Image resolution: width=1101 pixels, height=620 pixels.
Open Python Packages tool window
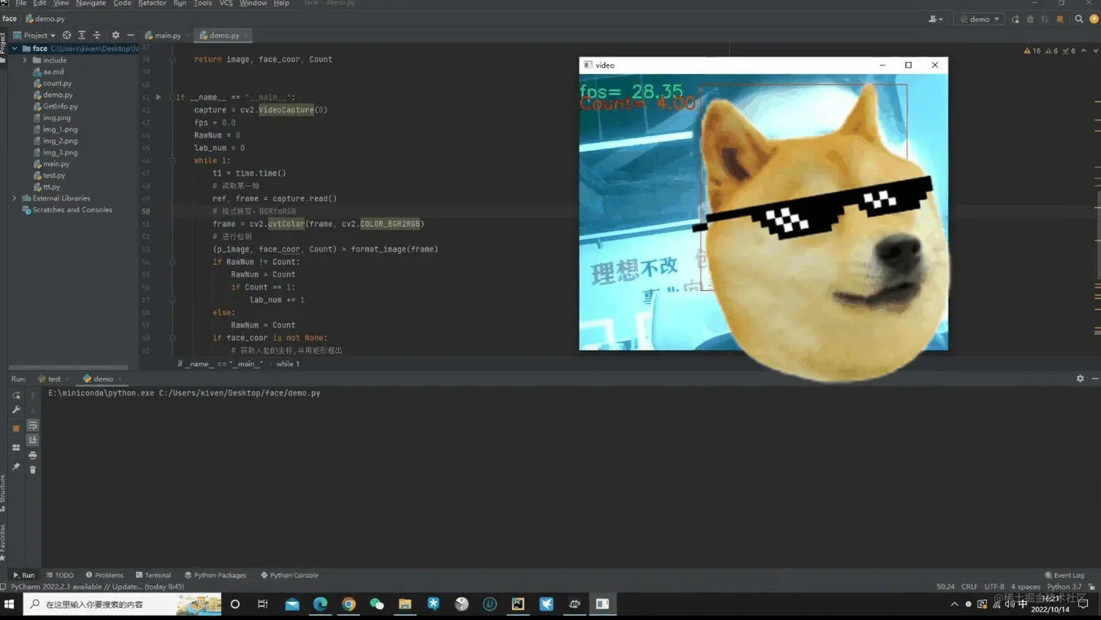pyautogui.click(x=215, y=575)
